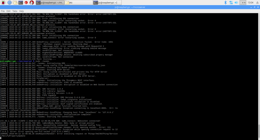
Task: Open the Edit menu
Action: [x=8, y=11]
